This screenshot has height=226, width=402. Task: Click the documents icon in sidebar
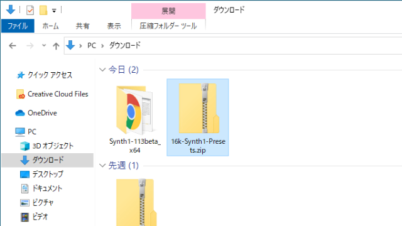point(24,188)
